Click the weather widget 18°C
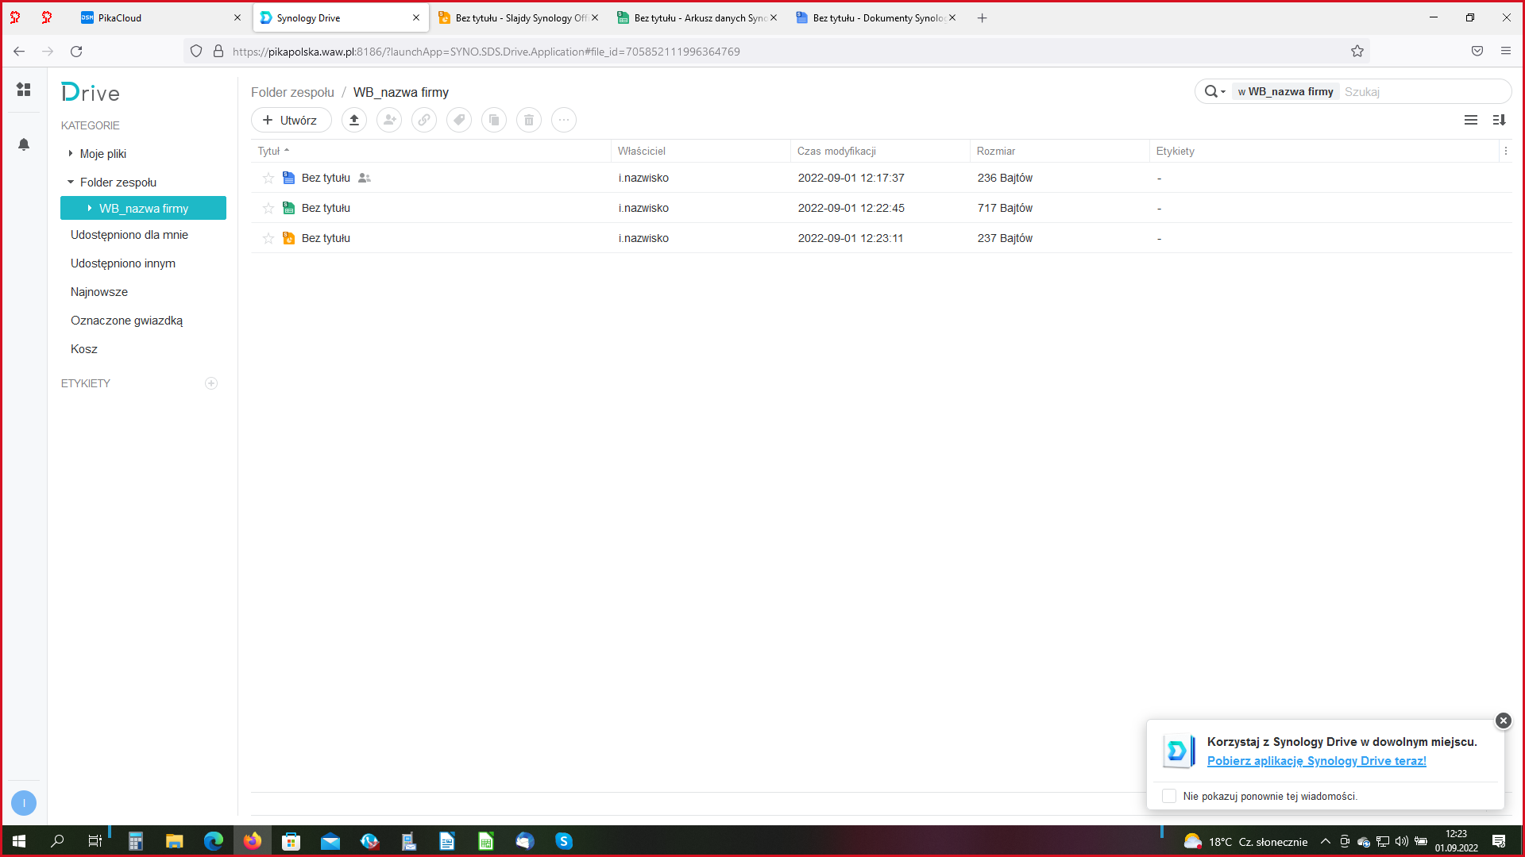 click(x=1245, y=841)
